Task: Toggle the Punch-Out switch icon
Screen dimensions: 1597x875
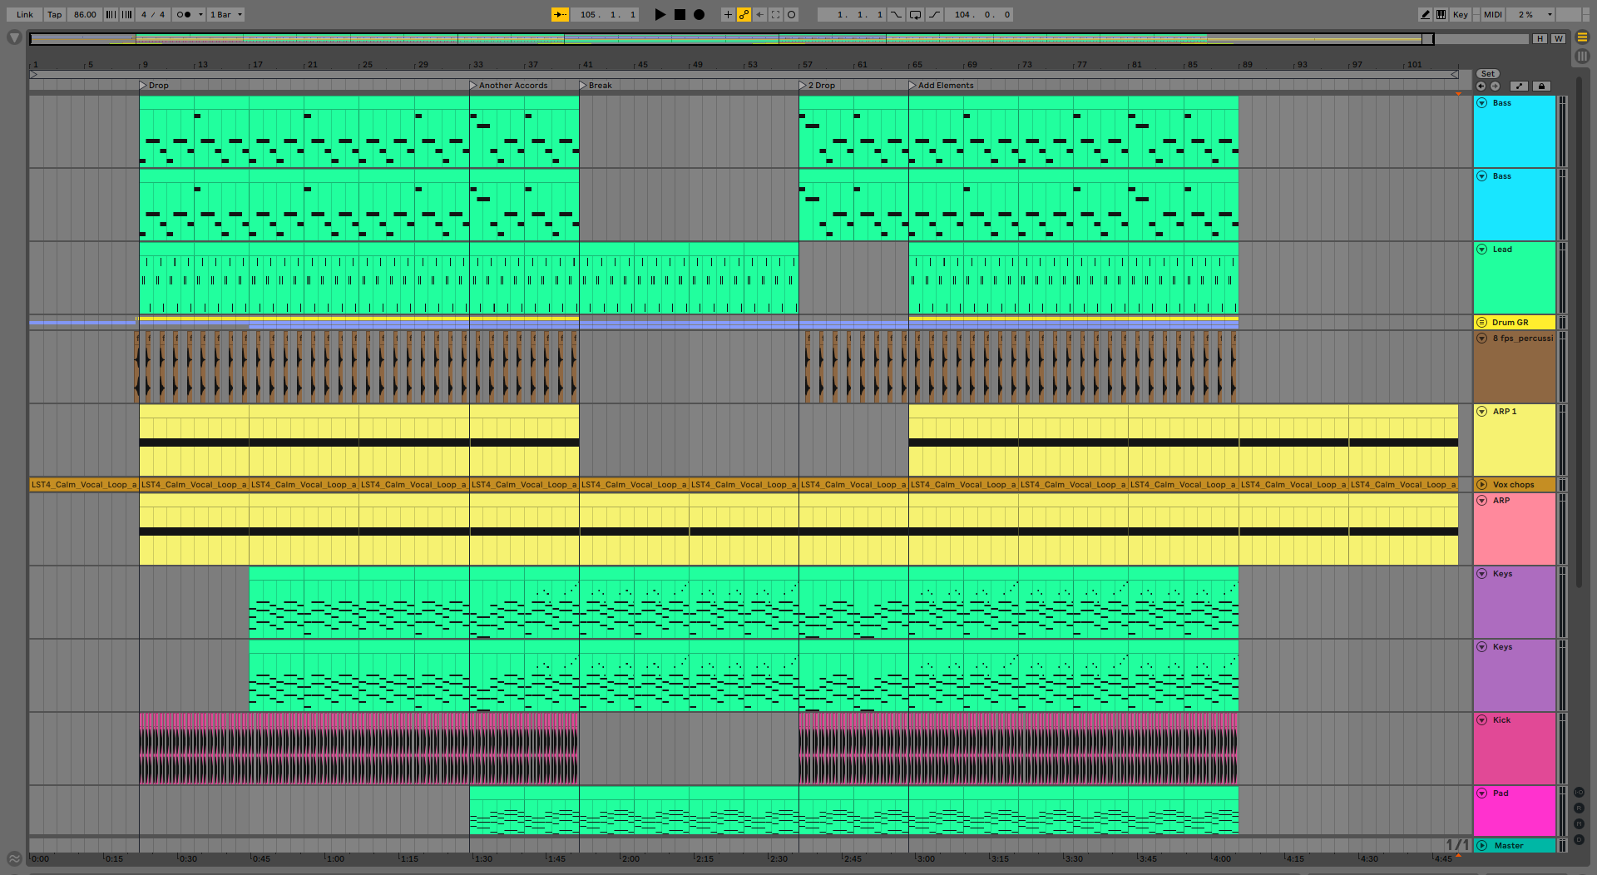Action: pos(935,14)
